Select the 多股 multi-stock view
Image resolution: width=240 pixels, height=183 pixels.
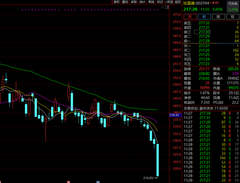tap(134, 2)
